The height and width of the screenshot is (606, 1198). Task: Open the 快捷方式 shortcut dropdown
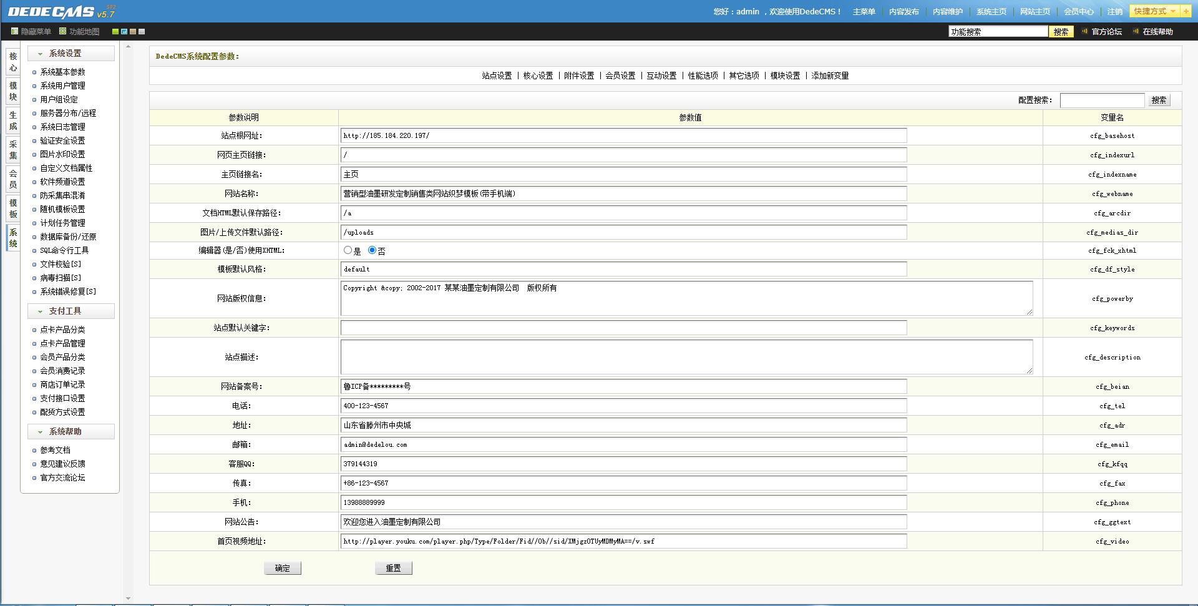point(1154,11)
